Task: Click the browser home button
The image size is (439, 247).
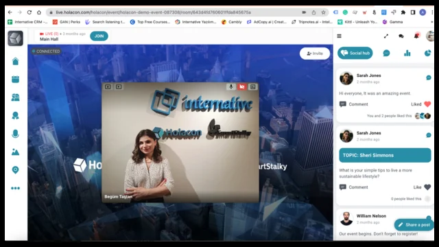Action: click(39, 12)
